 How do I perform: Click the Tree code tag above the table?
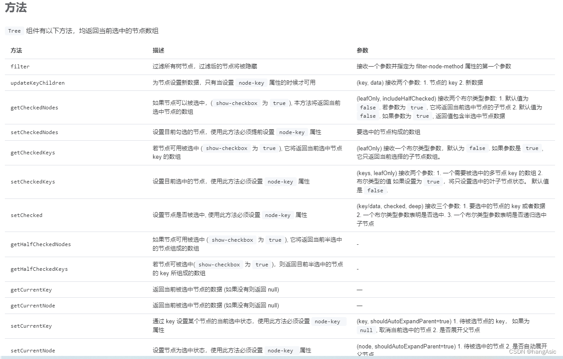click(x=14, y=31)
